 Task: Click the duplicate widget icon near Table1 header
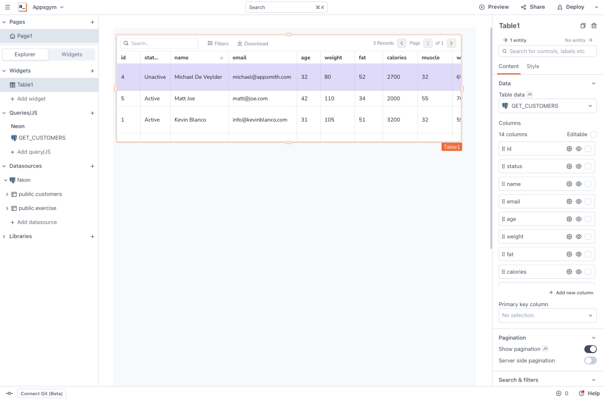click(x=582, y=25)
